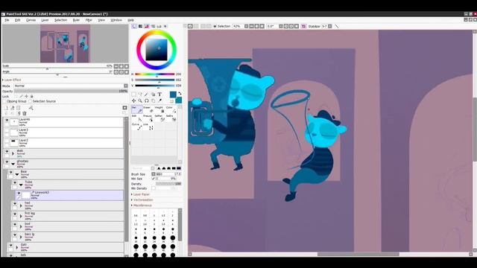Viewport: 477px width, 268px height.
Task: Adjust the layer Opacity slider
Action: click(71, 91)
